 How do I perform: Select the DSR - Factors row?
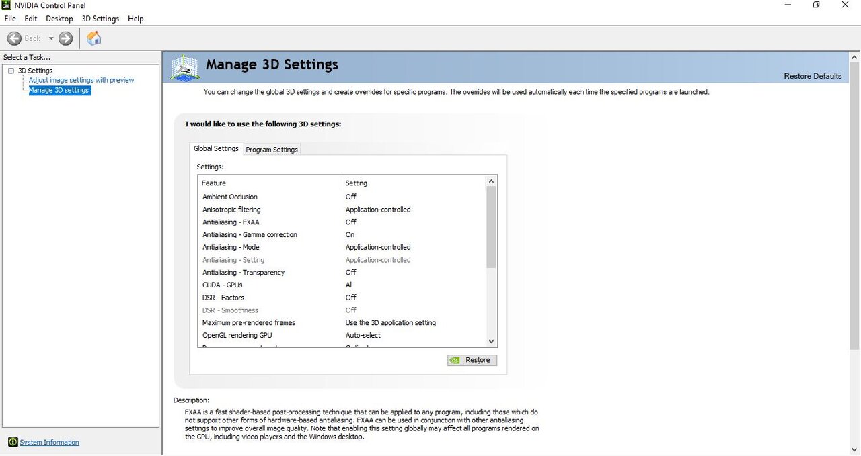pos(342,298)
